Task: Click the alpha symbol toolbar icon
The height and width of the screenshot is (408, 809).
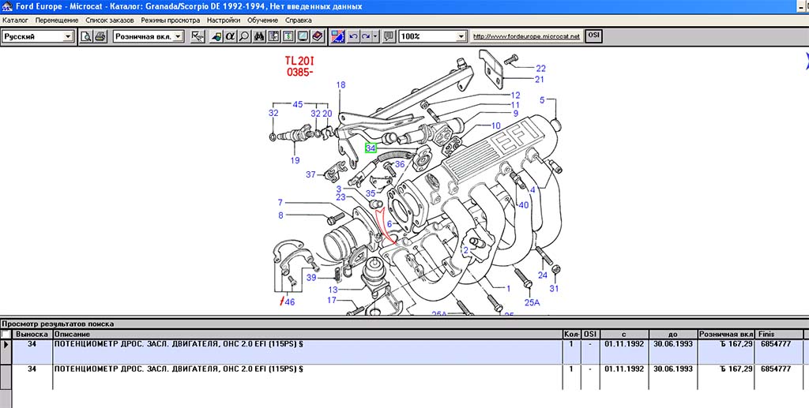Action: pyautogui.click(x=230, y=36)
